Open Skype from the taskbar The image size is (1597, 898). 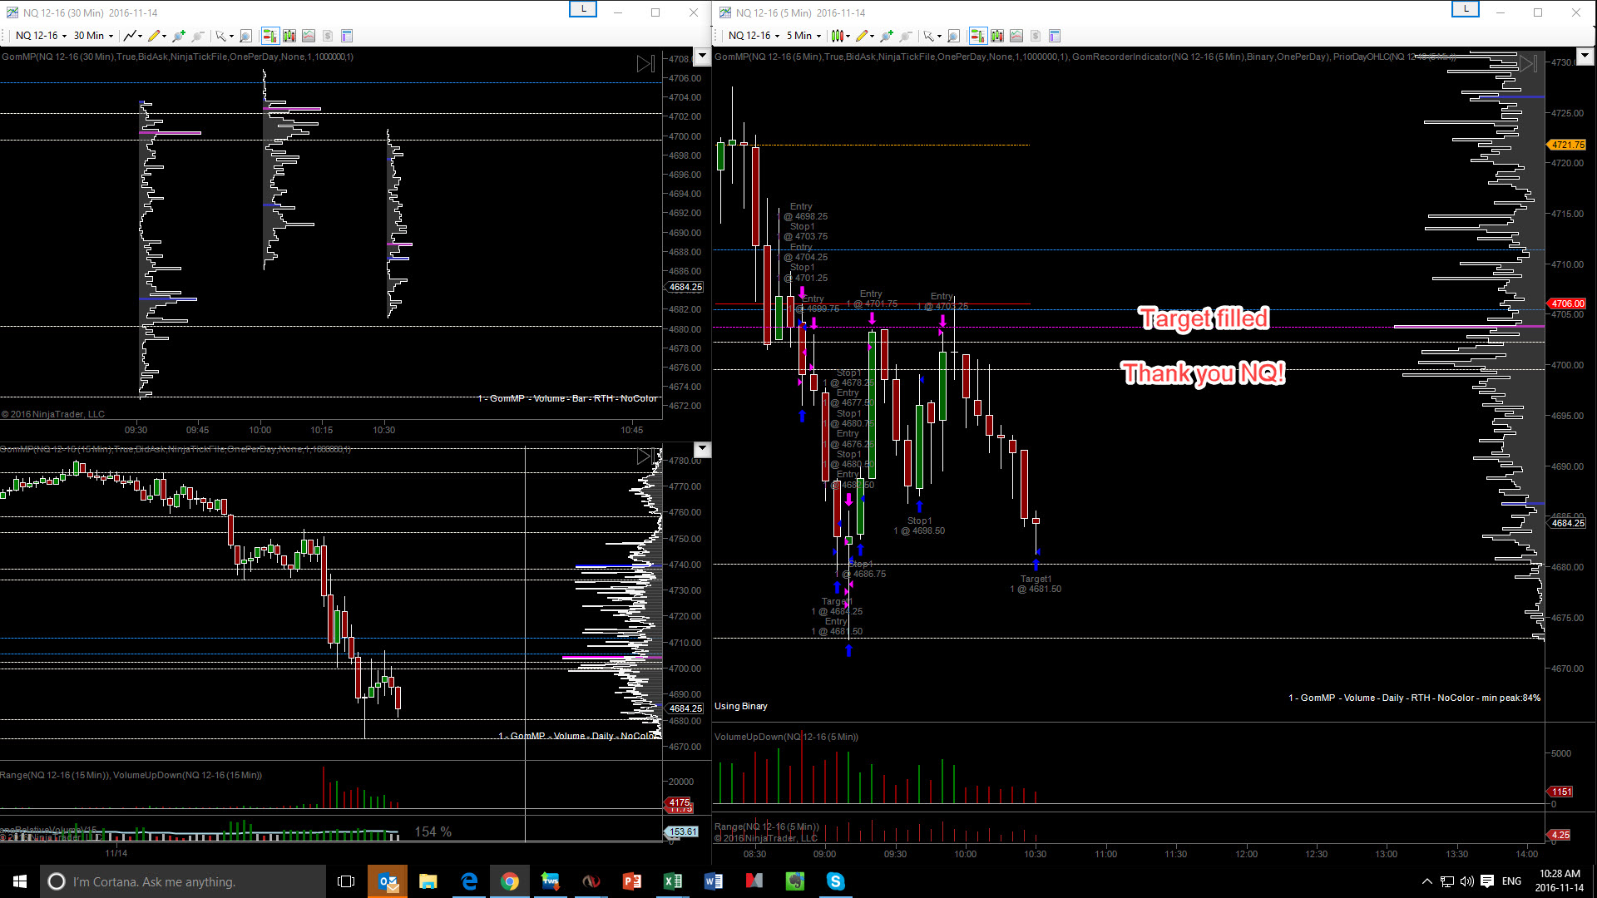(x=836, y=881)
